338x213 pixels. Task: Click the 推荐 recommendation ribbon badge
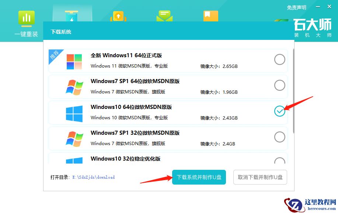[x=55, y=55]
